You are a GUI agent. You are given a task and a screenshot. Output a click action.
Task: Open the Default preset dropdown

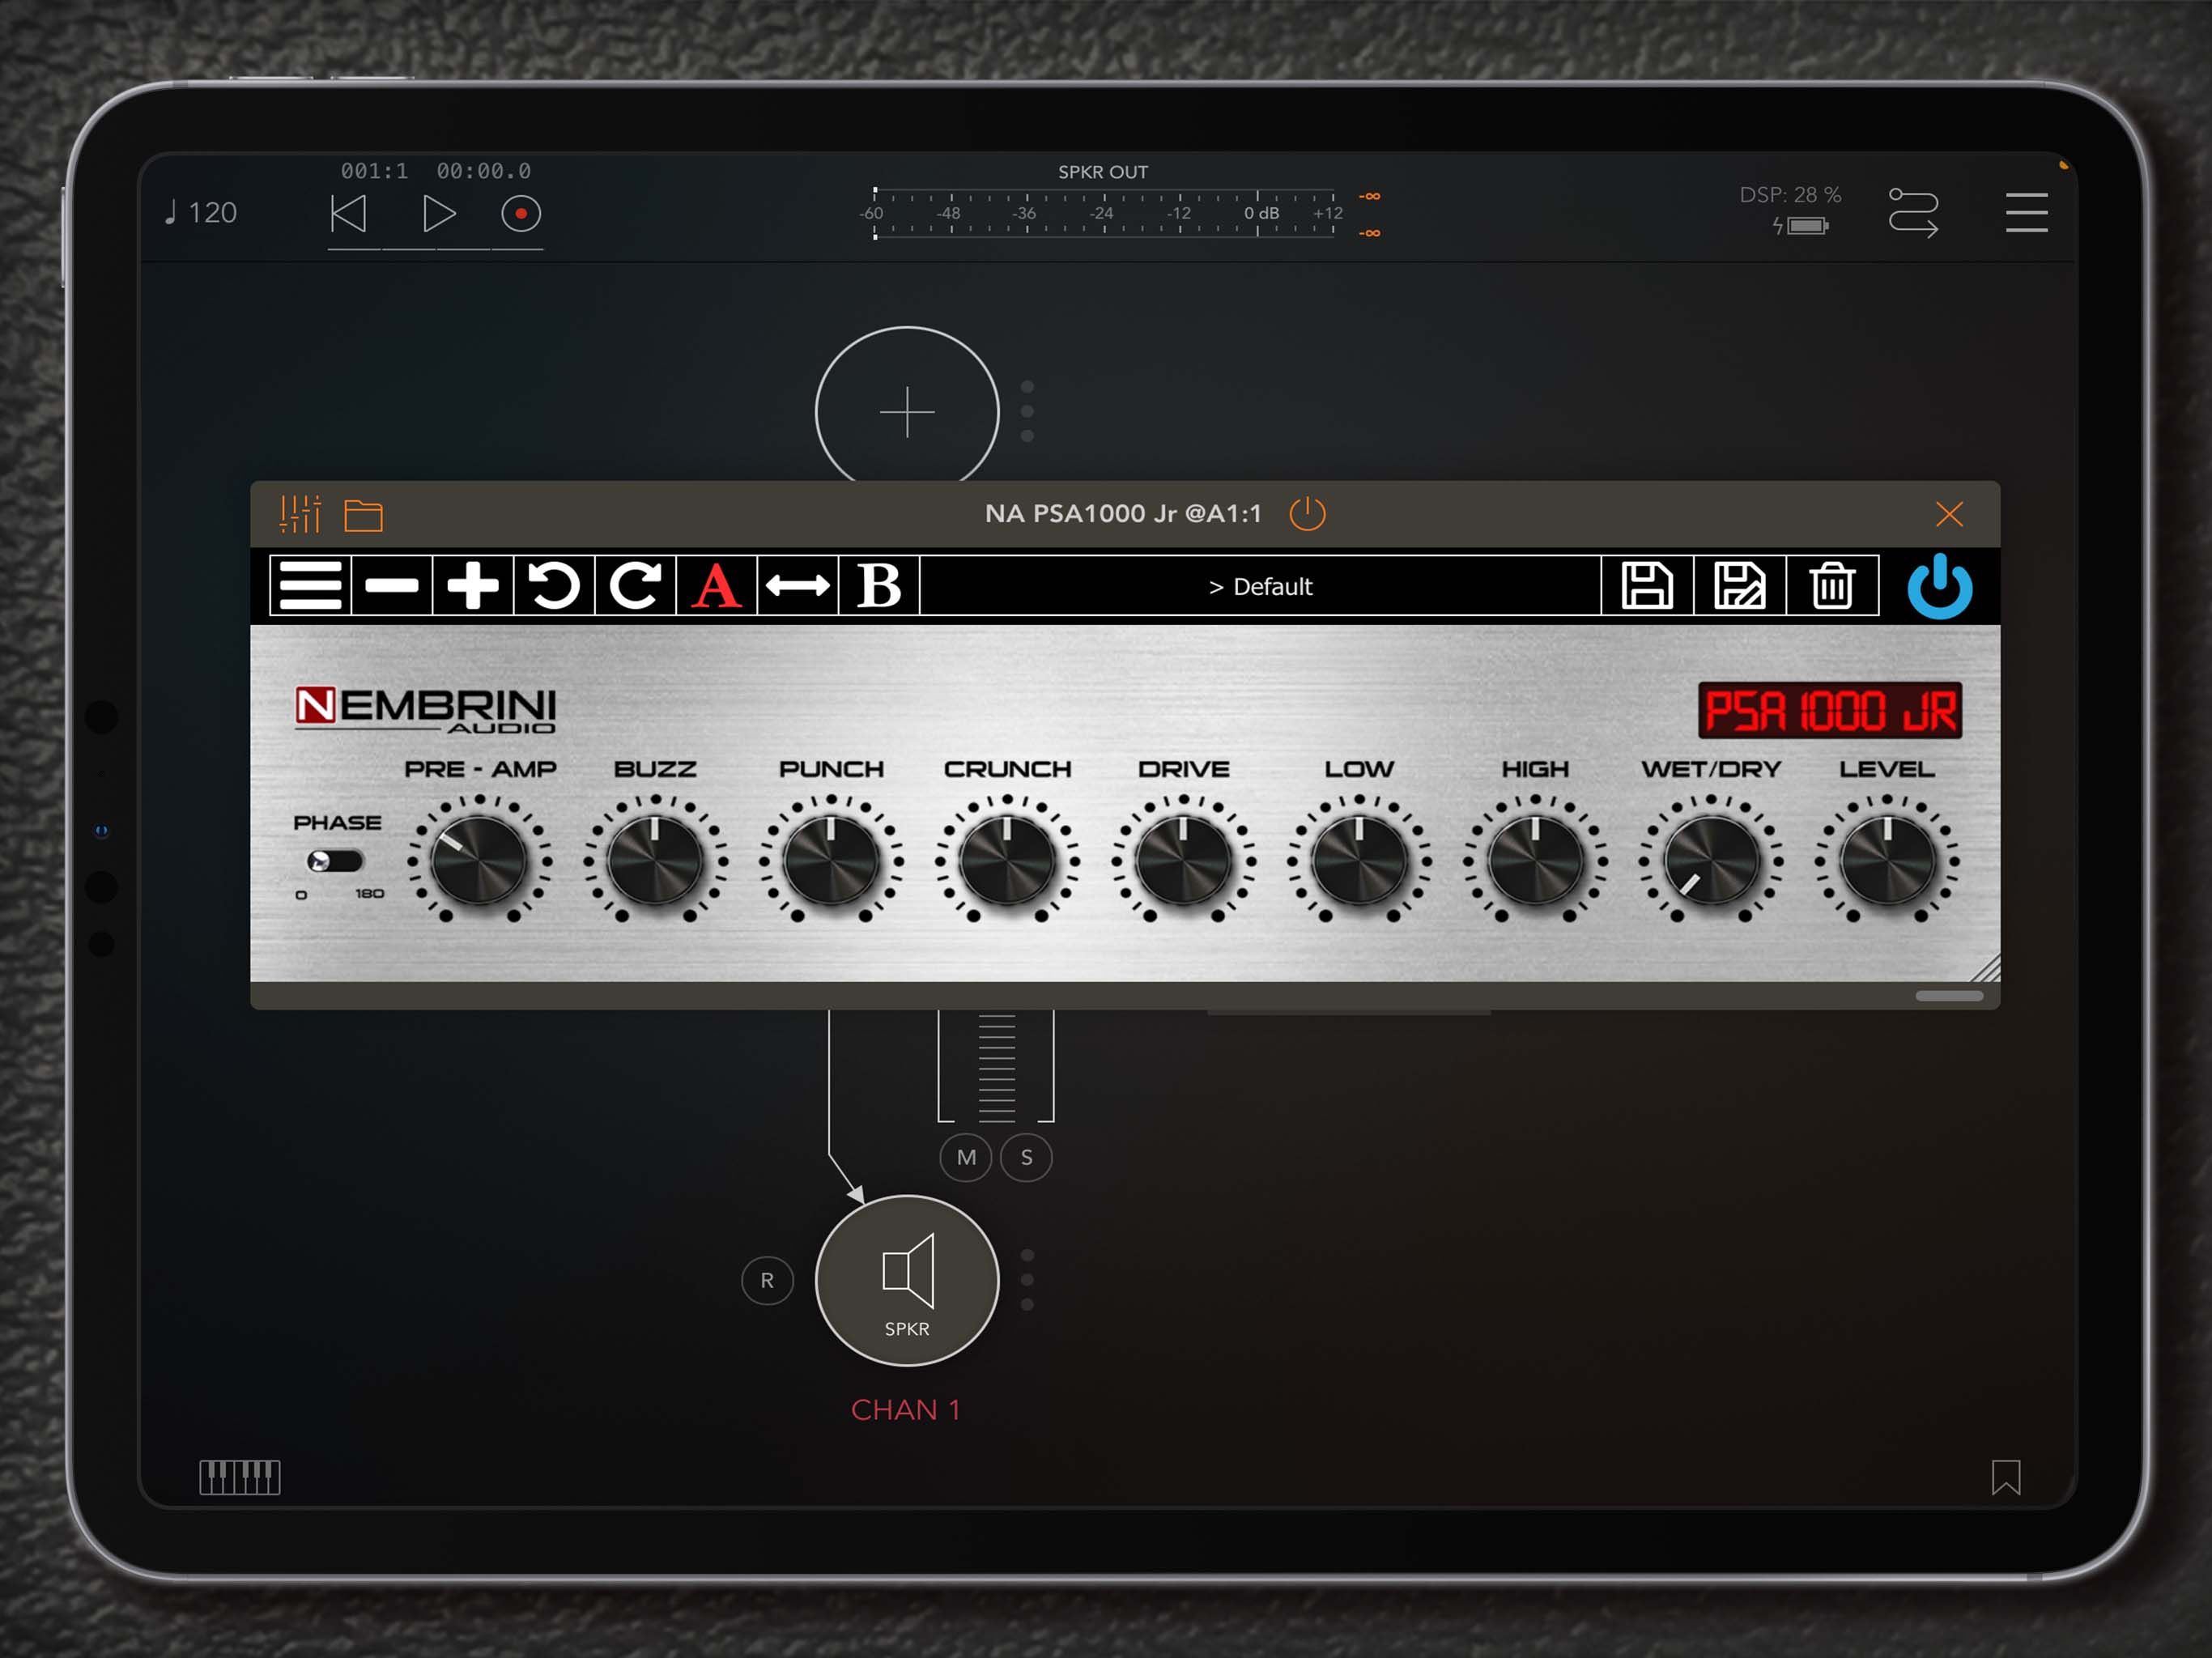(1260, 586)
